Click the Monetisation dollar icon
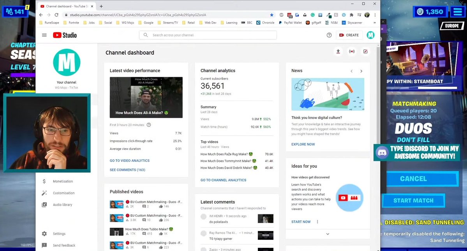Viewport: 467px width, 251px height. click(x=44, y=181)
